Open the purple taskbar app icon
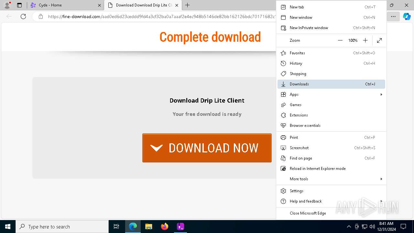Screen dimensions: 414x233 click(180, 227)
